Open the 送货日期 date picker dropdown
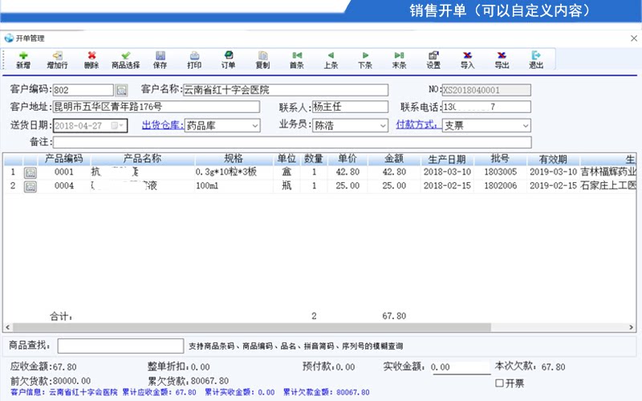642x401 pixels. [x=117, y=126]
